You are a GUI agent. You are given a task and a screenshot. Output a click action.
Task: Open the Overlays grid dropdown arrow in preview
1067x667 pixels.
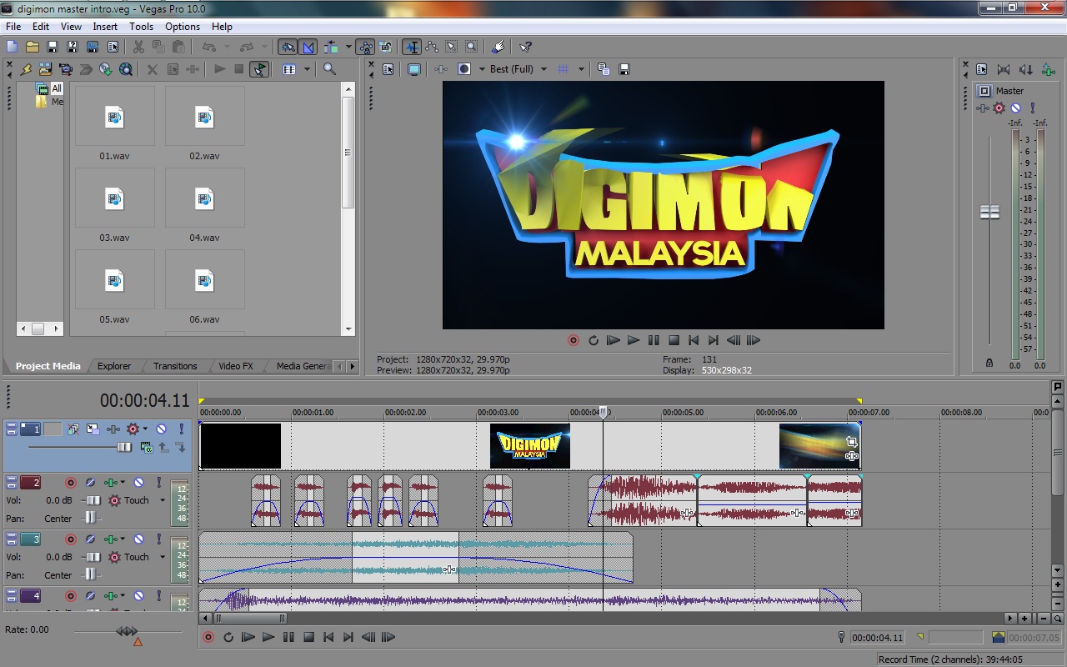[581, 69]
